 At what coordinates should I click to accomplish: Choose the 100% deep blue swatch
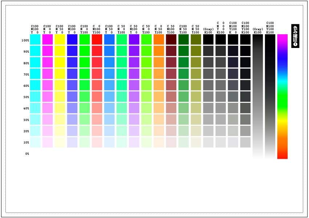click(x=72, y=39)
